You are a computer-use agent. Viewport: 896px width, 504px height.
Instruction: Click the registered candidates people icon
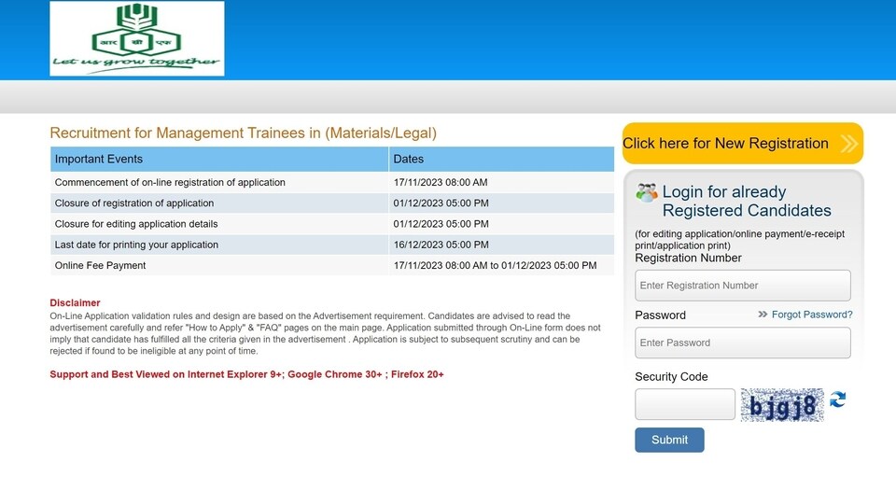tap(646, 192)
